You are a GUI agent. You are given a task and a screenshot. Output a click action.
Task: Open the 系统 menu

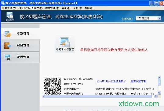click(77, 8)
